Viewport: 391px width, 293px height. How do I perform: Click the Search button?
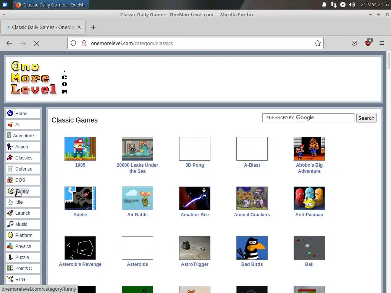tap(366, 118)
